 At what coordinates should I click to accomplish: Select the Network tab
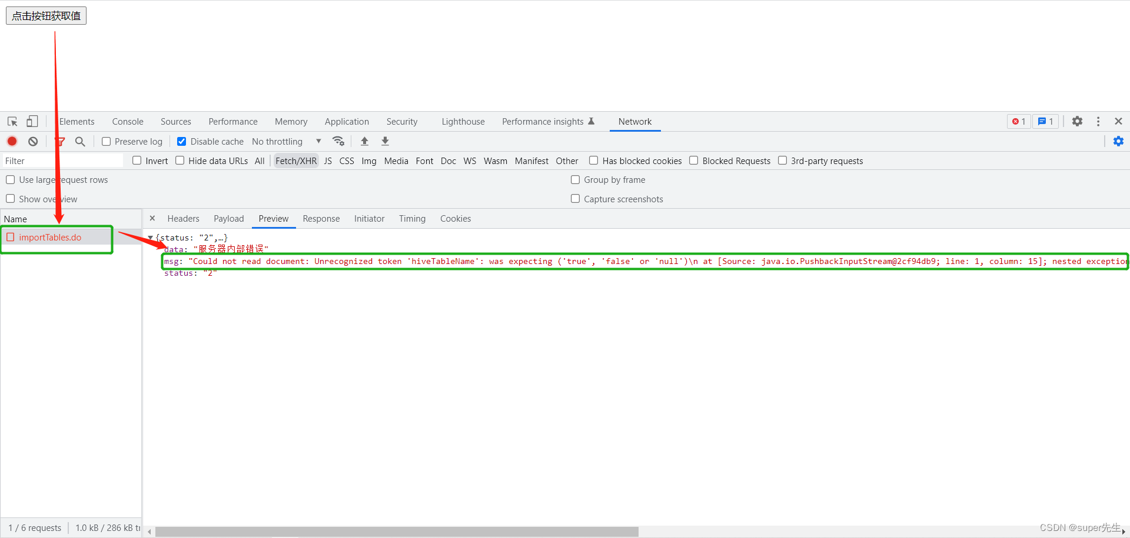point(635,121)
